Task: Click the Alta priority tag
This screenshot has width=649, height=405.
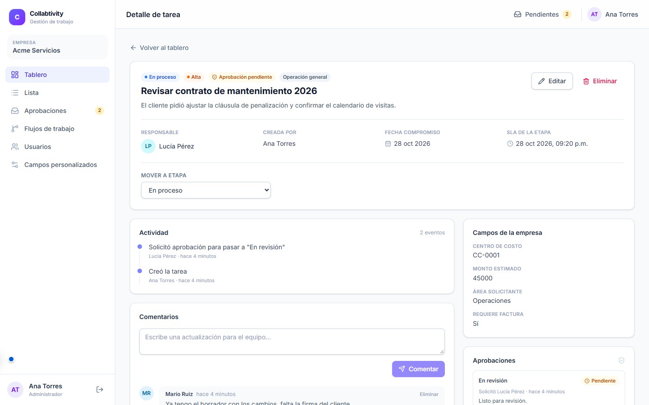Action: coord(194,77)
